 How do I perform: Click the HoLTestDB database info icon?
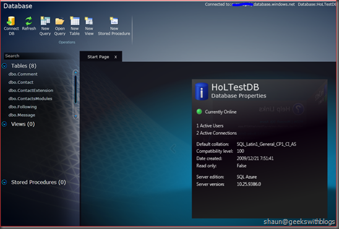202,92
